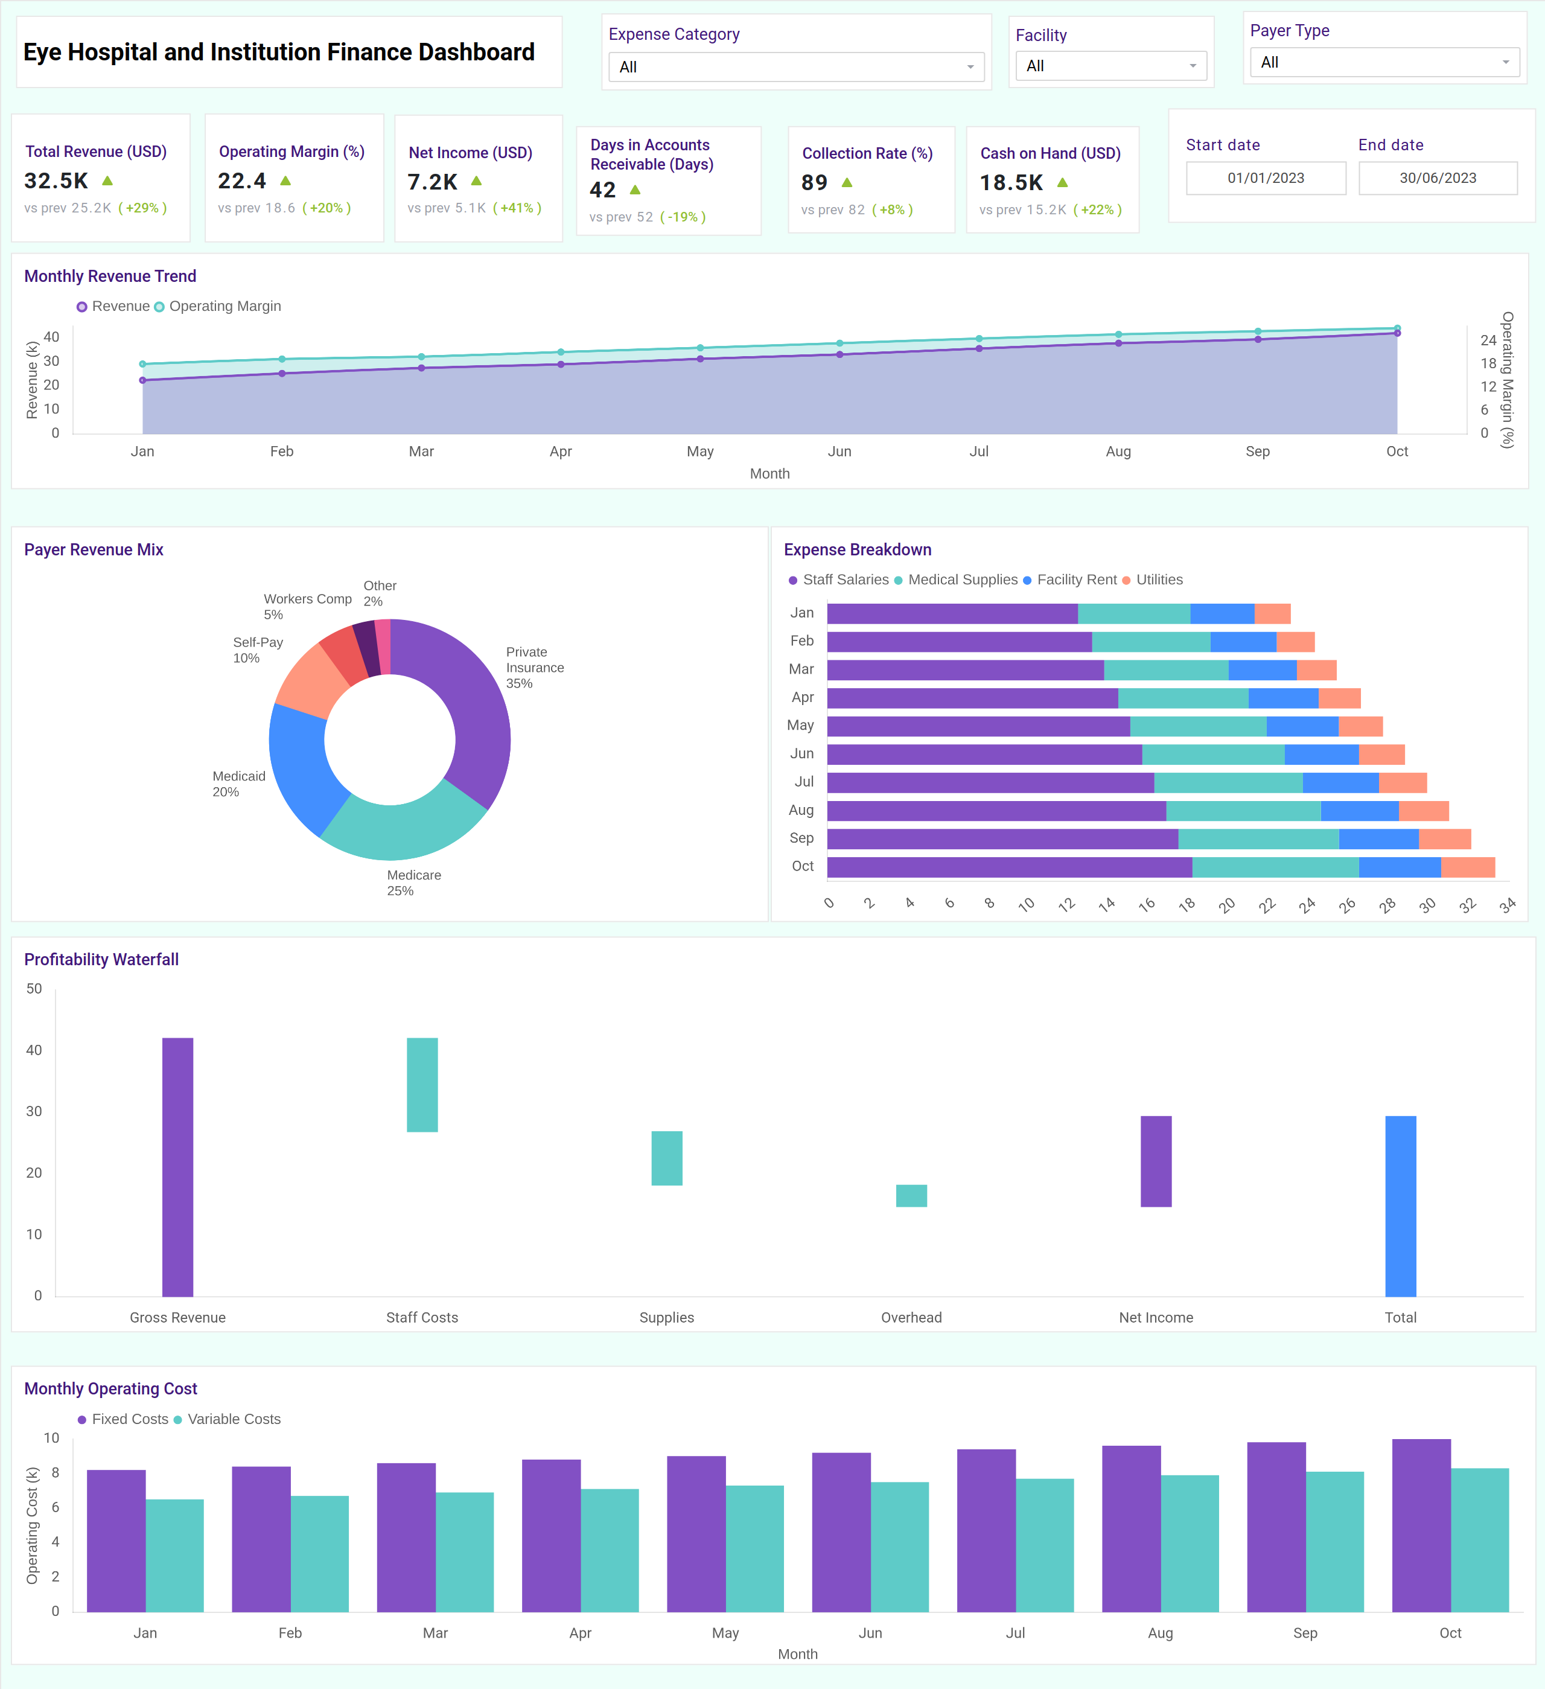Click the Monthly Operating Cost title
Image resolution: width=1545 pixels, height=1689 pixels.
[x=110, y=1388]
